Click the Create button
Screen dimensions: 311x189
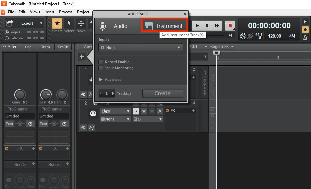(162, 94)
